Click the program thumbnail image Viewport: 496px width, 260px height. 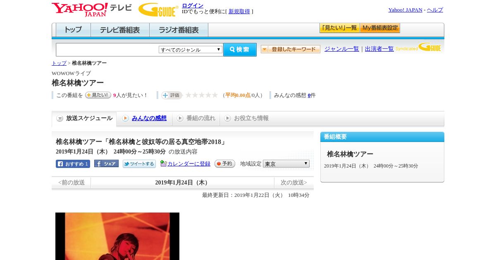117,236
